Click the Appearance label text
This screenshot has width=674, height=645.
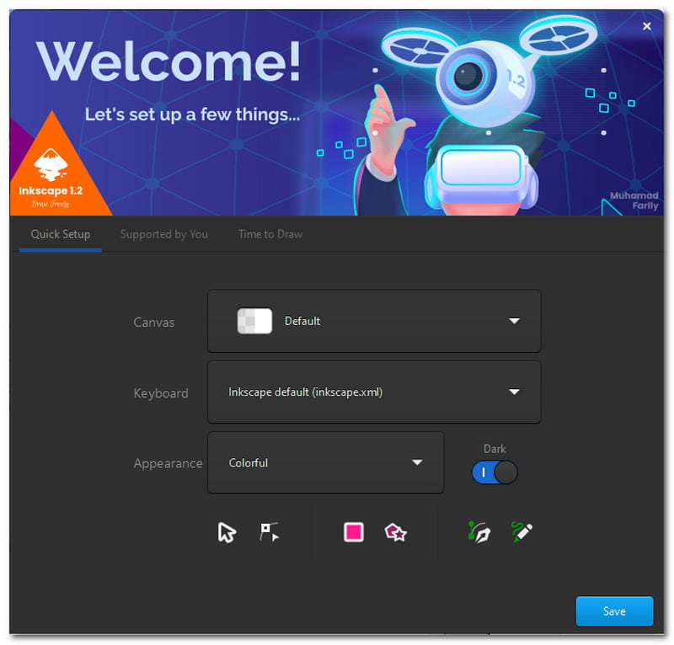click(168, 463)
